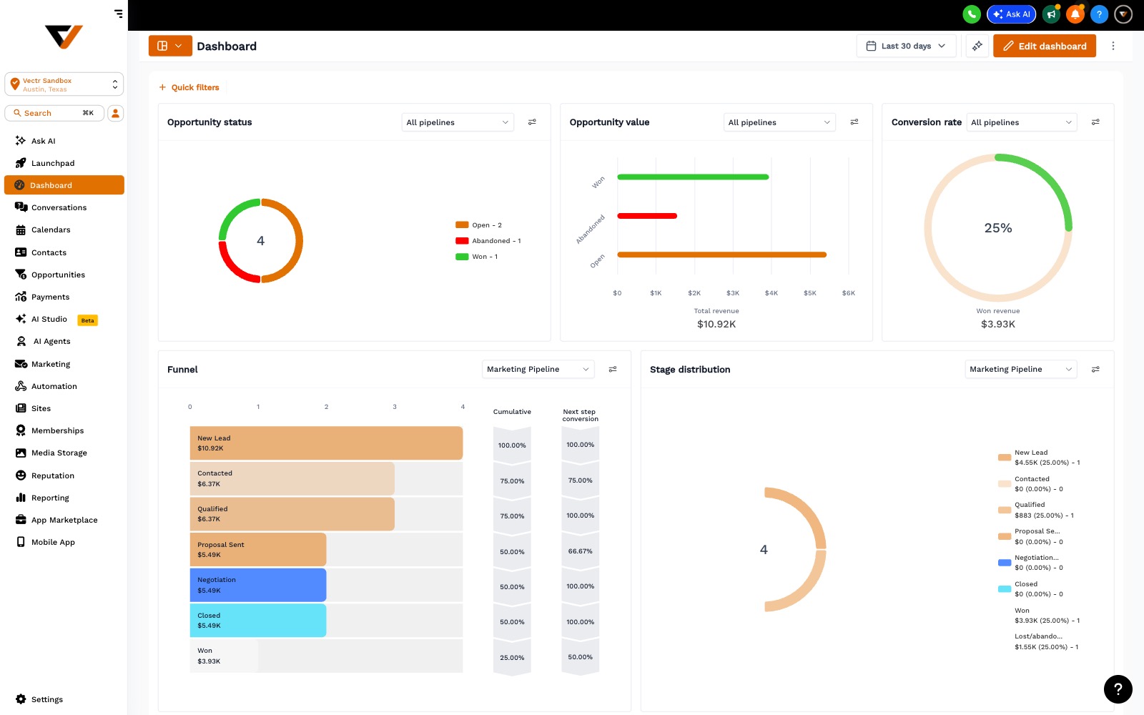This screenshot has height=715, width=1144.
Task: Toggle the Abandoned legend entry
Action: (488, 241)
